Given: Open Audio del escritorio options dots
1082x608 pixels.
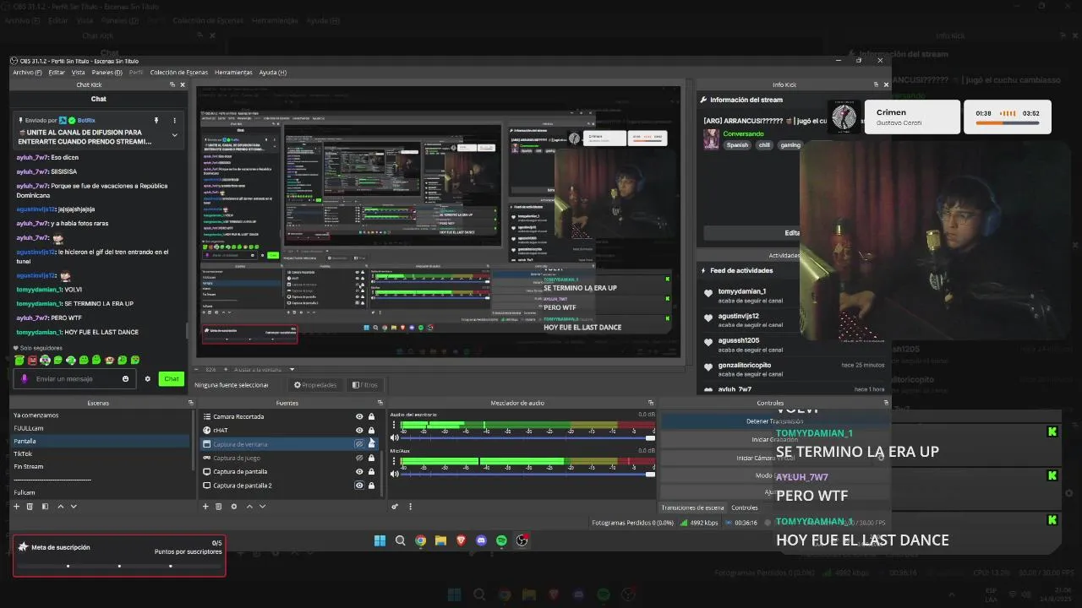Looking at the screenshot, I should (x=394, y=425).
